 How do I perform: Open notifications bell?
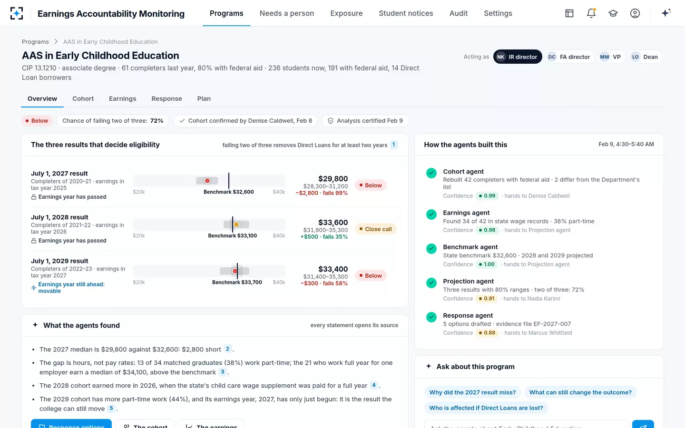(x=591, y=13)
